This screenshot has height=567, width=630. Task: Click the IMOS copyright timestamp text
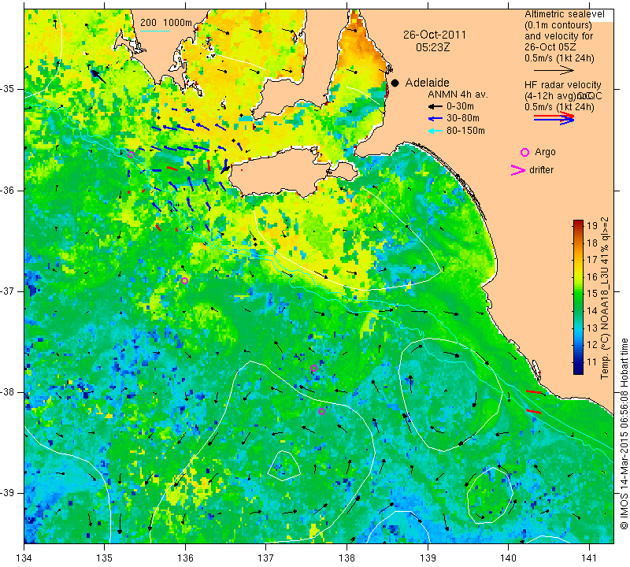pos(624,433)
